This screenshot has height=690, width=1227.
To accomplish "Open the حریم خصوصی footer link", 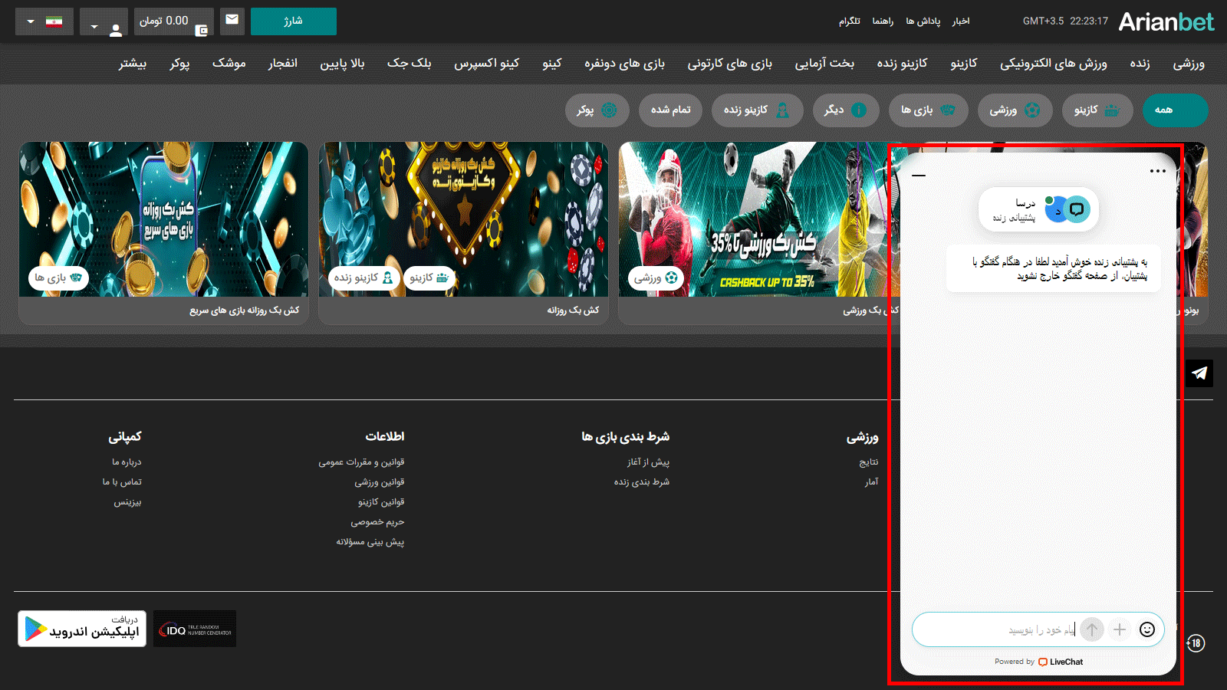I will coord(377,522).
